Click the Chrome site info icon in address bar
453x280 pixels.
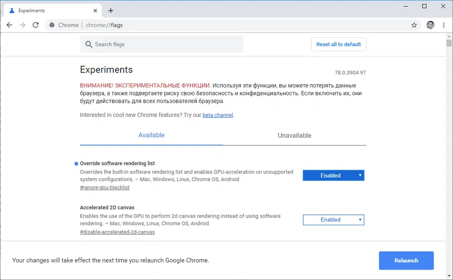[x=52, y=25]
